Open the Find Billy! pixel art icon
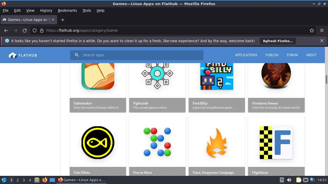328x184 pixels. click(x=217, y=76)
